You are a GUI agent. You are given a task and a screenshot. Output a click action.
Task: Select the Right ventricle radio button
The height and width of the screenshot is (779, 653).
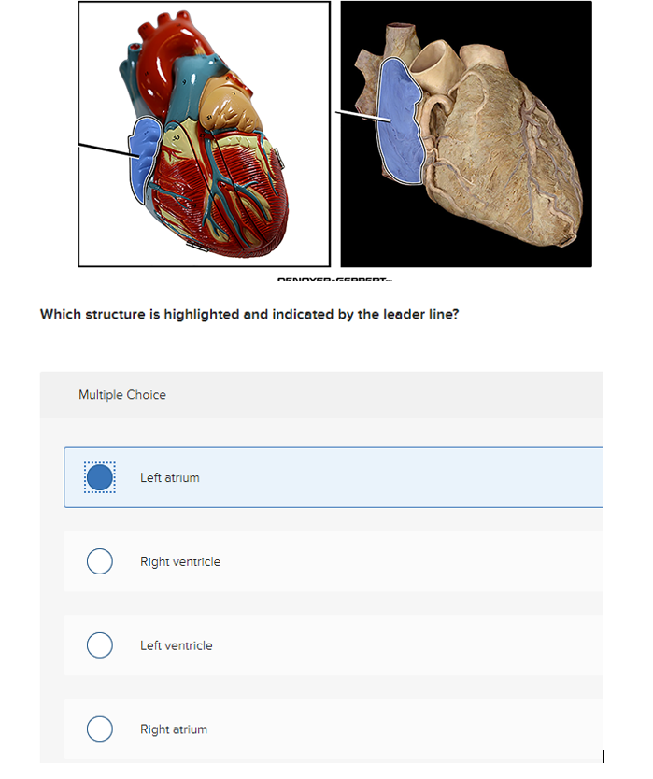pos(99,560)
